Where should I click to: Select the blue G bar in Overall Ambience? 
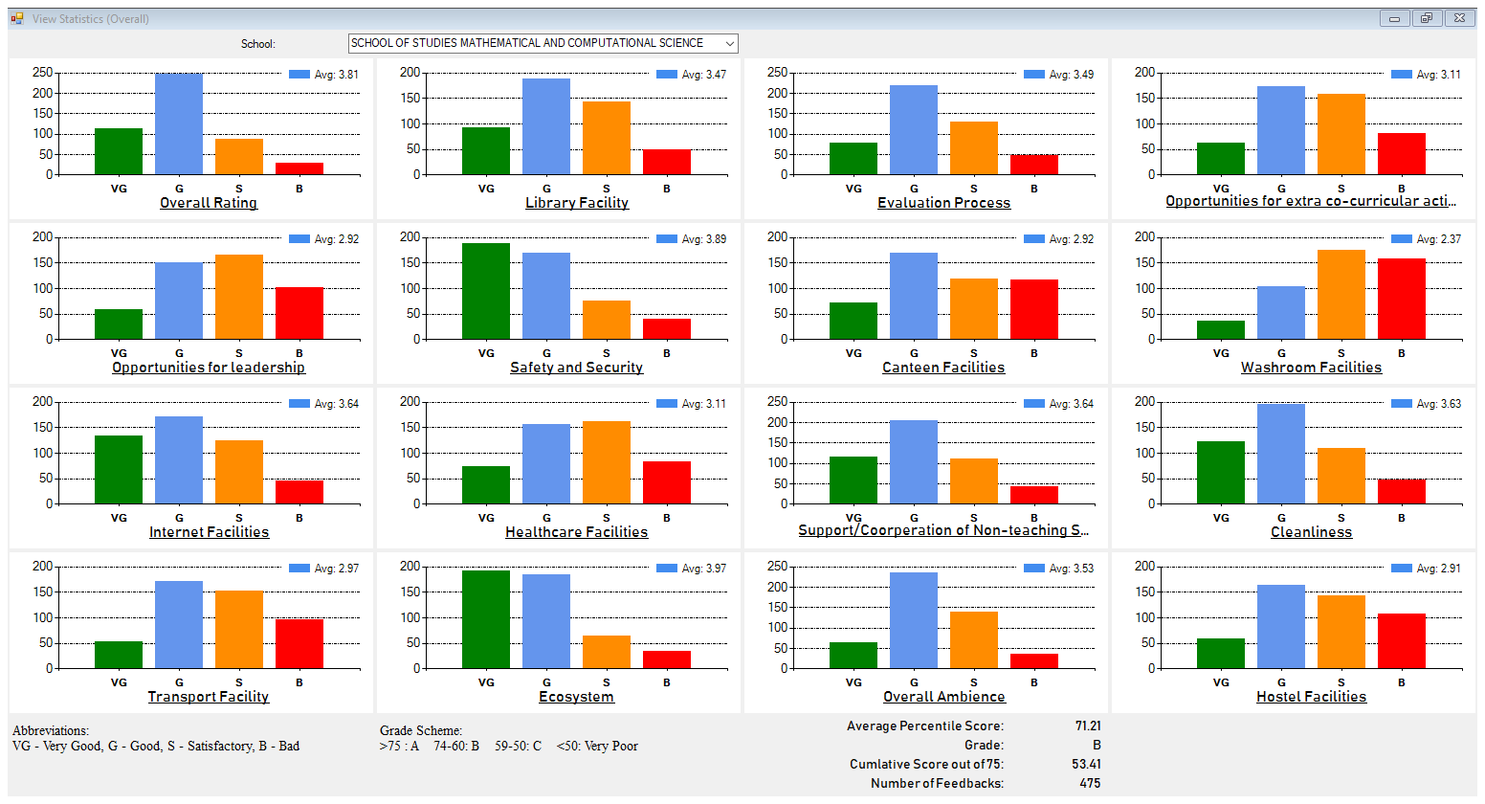click(x=914, y=620)
